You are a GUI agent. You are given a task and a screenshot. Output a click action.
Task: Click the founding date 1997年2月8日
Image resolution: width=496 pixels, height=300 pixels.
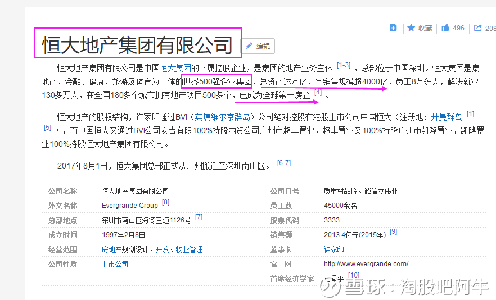[x=123, y=235]
